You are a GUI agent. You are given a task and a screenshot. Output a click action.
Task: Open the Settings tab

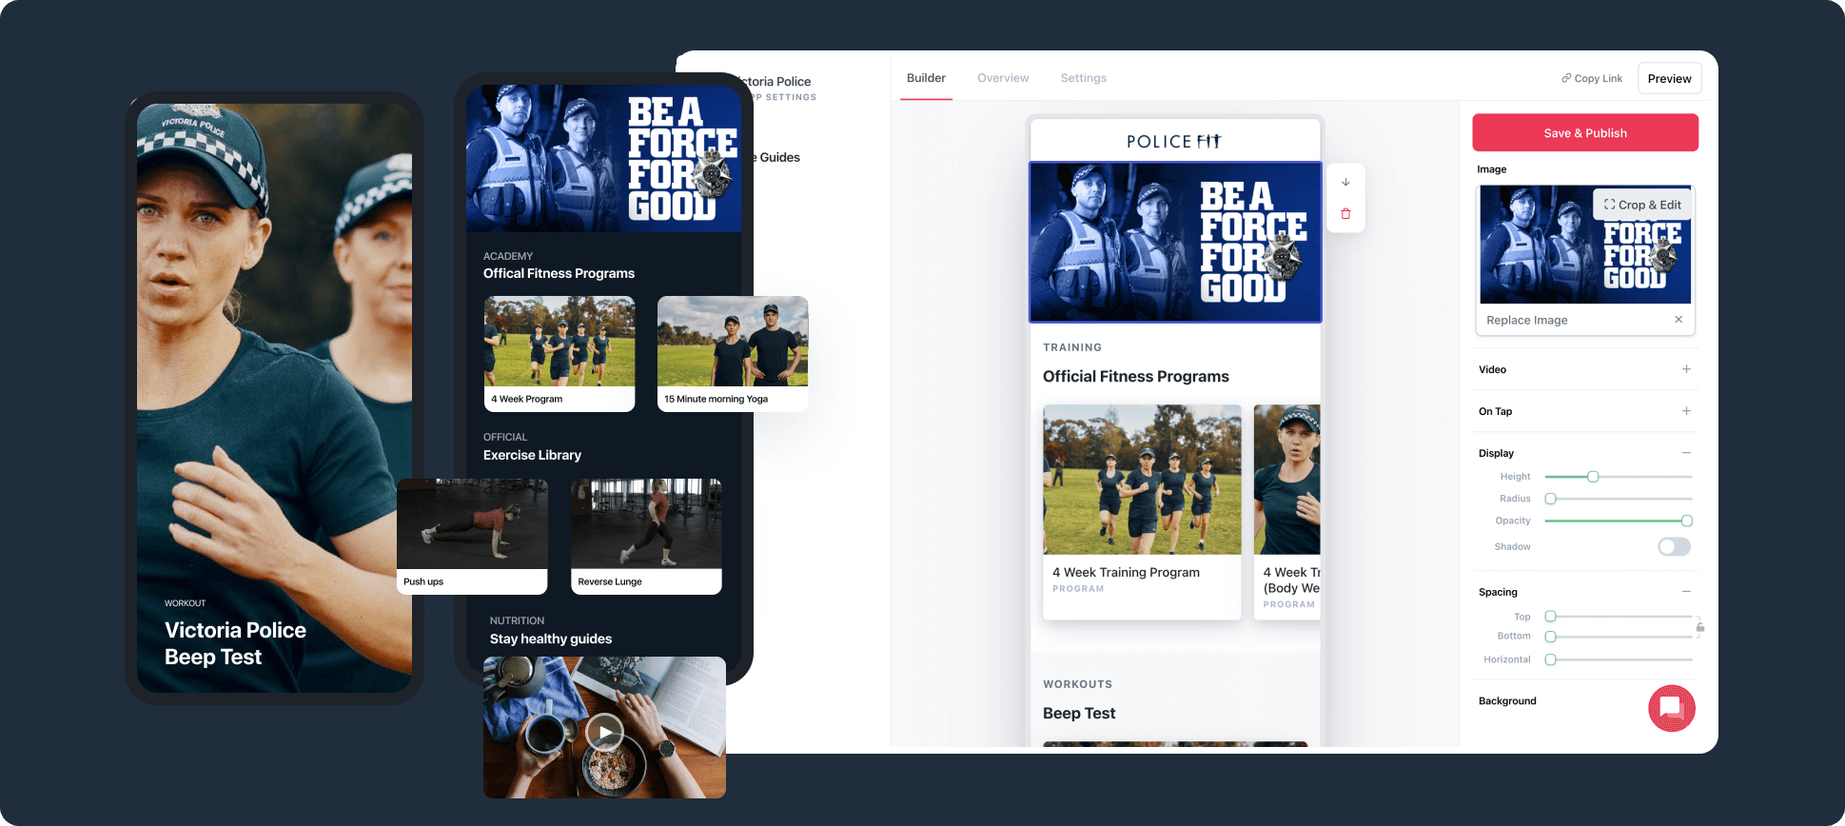(1083, 78)
